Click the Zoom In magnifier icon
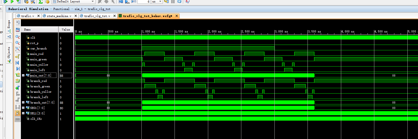418x139 pixels. tap(18, 37)
